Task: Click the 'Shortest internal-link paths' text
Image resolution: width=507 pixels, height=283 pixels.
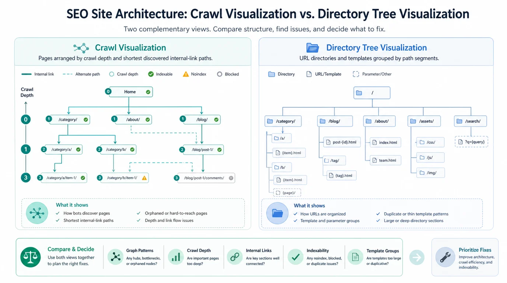Action: point(88,220)
